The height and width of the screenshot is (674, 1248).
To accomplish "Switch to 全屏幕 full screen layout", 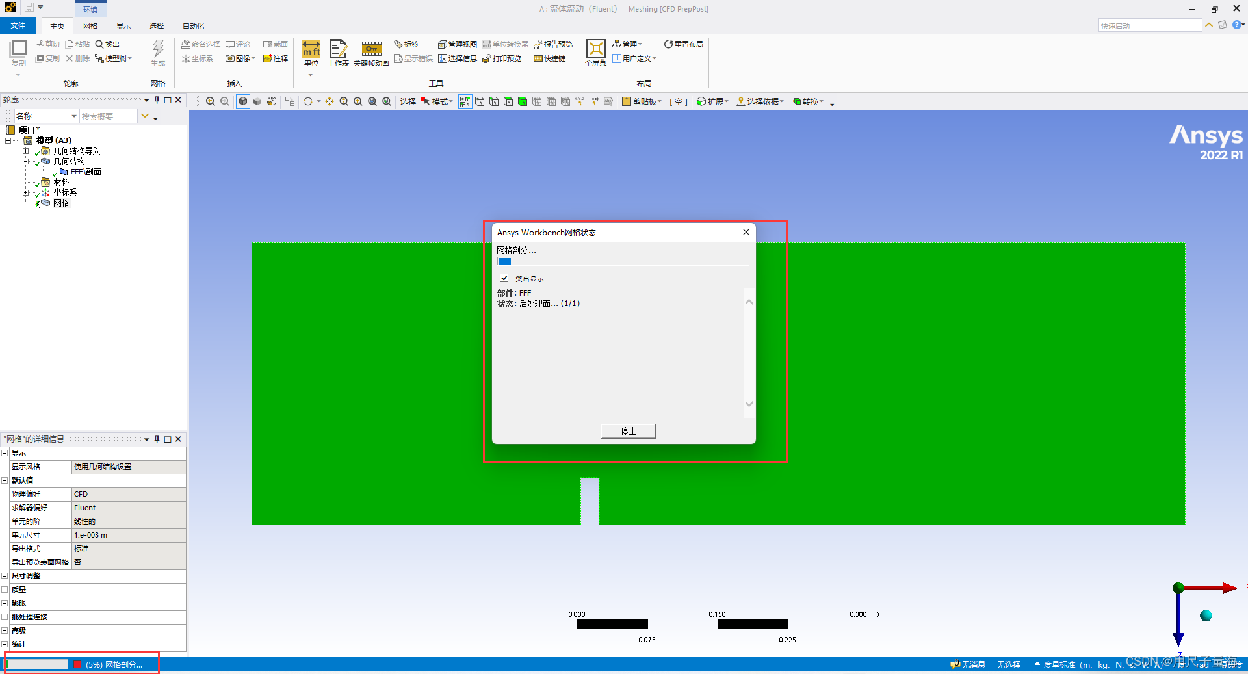I will tap(595, 53).
